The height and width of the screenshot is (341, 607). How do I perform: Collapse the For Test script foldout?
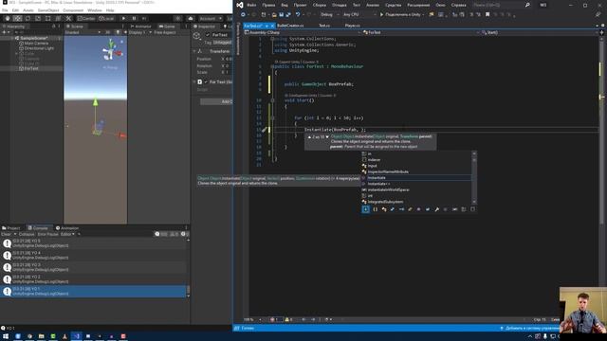coord(194,82)
